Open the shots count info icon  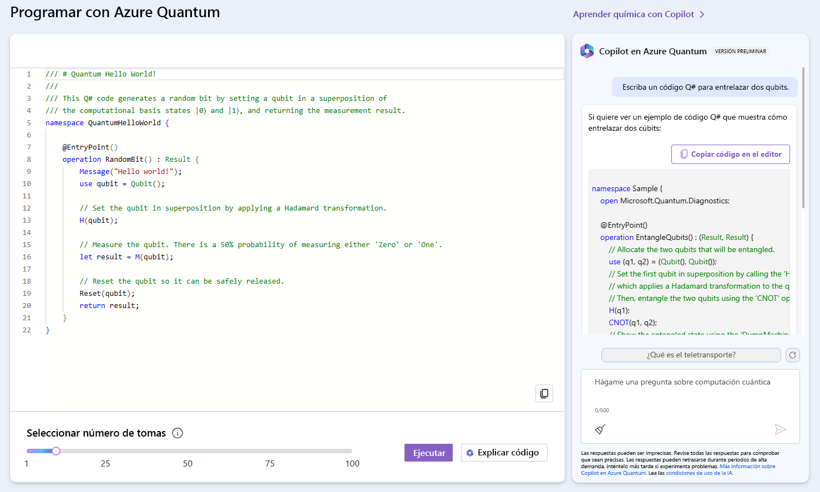pyautogui.click(x=178, y=433)
